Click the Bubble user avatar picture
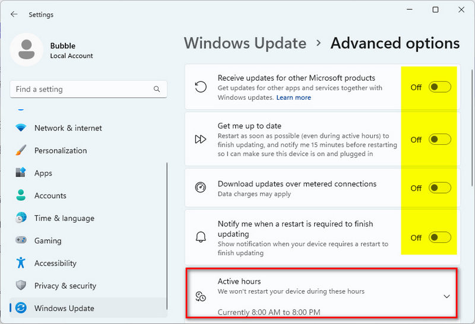475x324 pixels. (26, 49)
